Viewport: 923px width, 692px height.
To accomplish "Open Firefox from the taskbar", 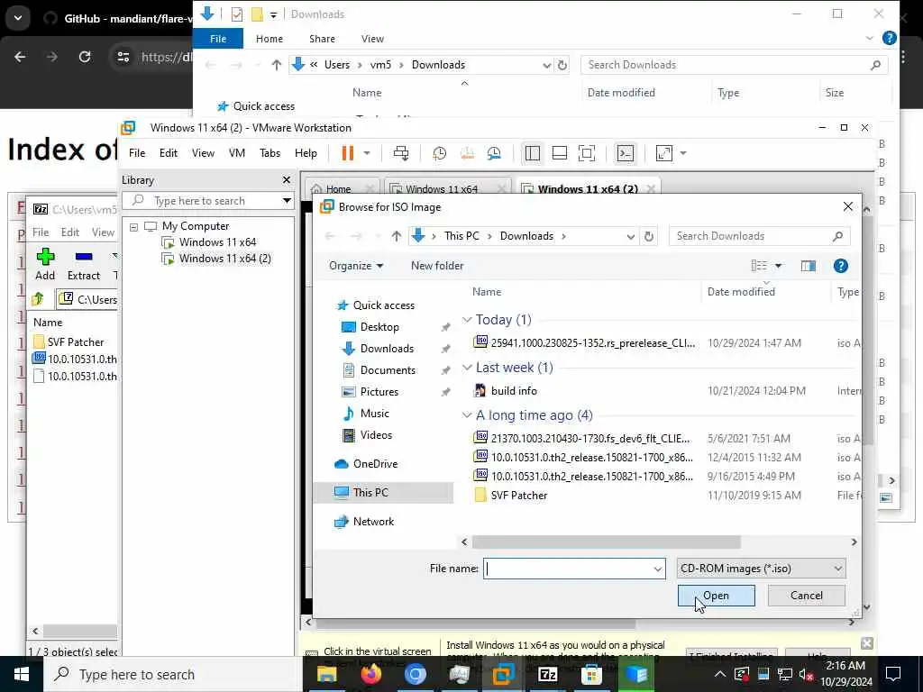I will [370, 674].
